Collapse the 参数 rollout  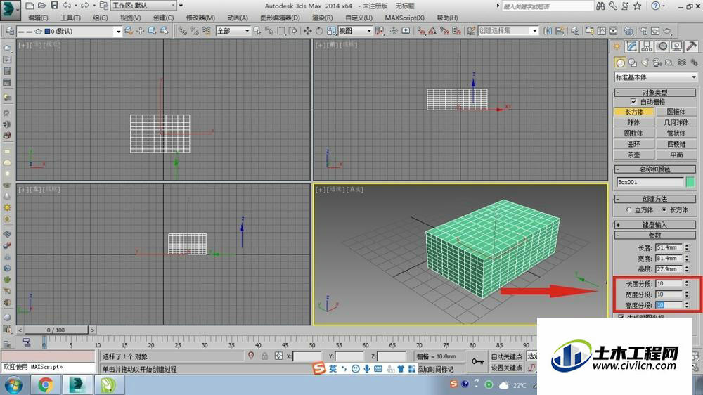[x=654, y=235]
